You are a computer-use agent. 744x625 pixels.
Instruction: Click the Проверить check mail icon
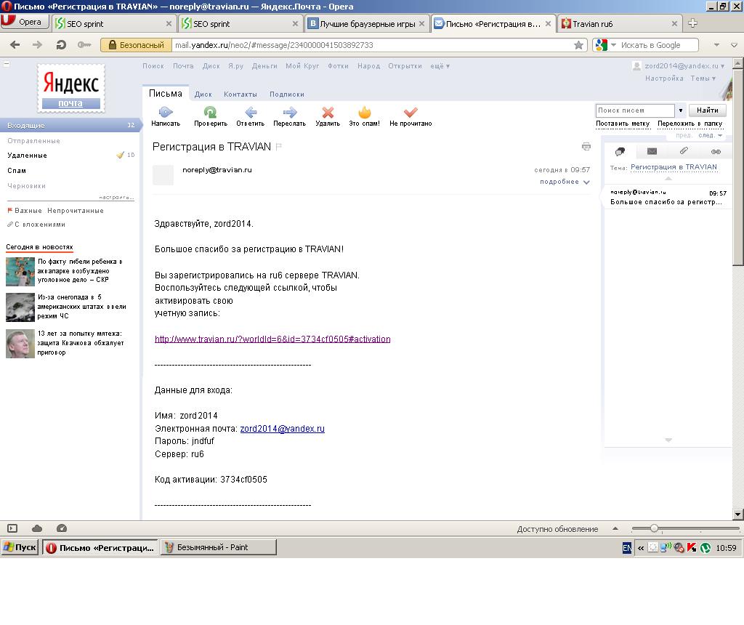[x=210, y=113]
